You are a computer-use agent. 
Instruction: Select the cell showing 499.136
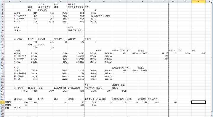104,79
